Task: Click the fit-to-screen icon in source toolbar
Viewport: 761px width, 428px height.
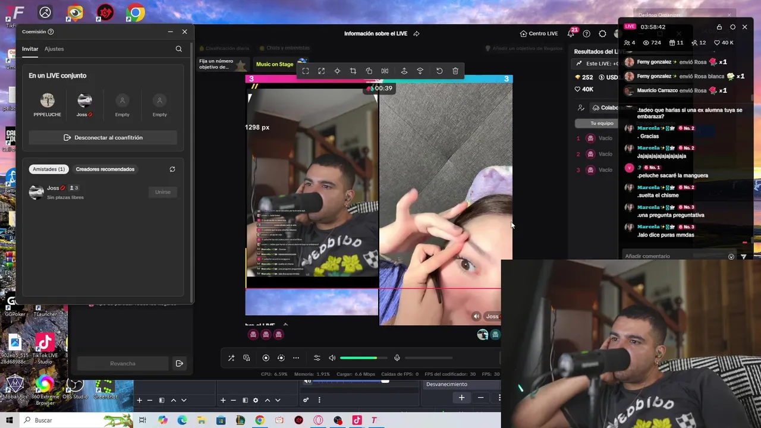Action: point(306,71)
